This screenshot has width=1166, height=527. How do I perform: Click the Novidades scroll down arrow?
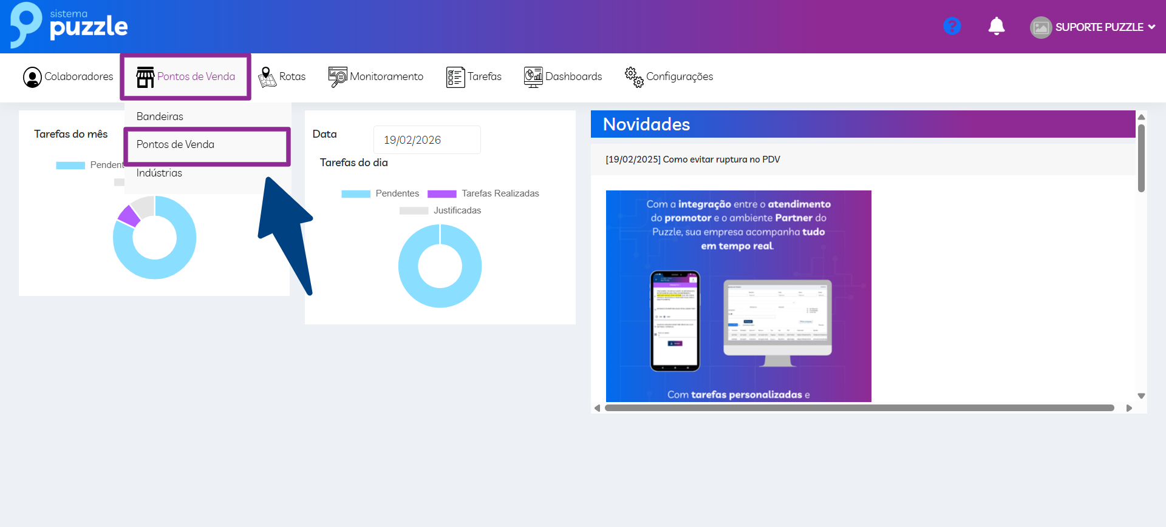[1141, 396]
